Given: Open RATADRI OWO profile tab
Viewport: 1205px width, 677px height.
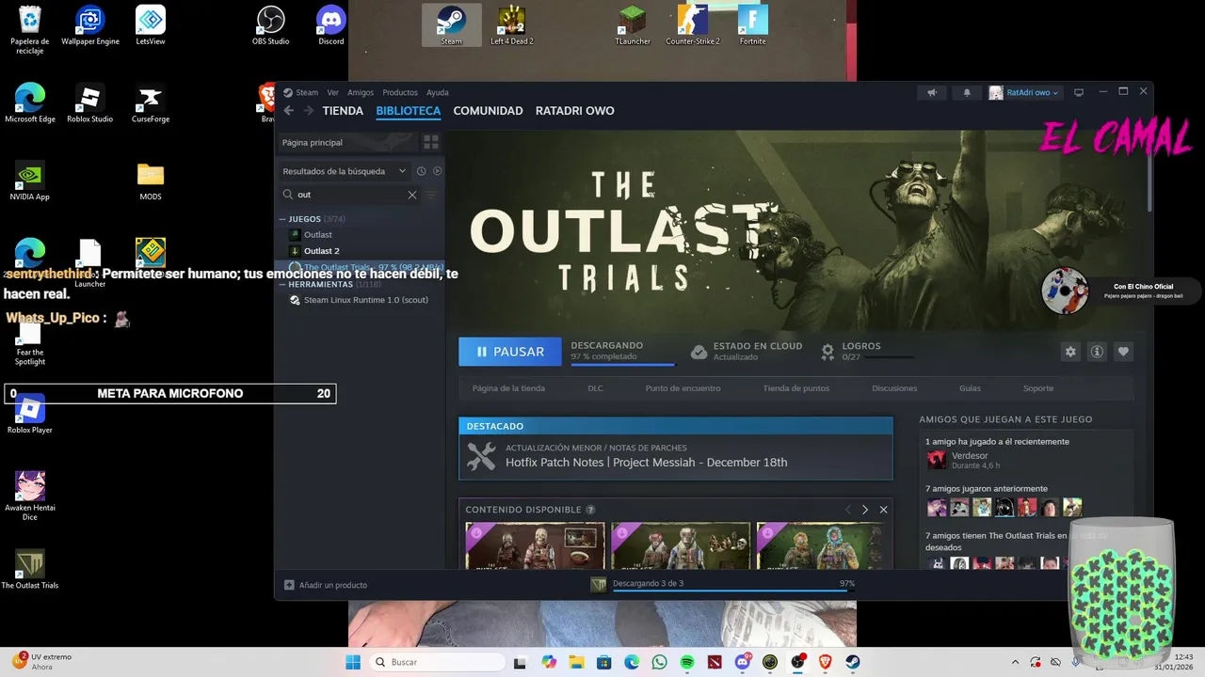Looking at the screenshot, I should (x=575, y=111).
